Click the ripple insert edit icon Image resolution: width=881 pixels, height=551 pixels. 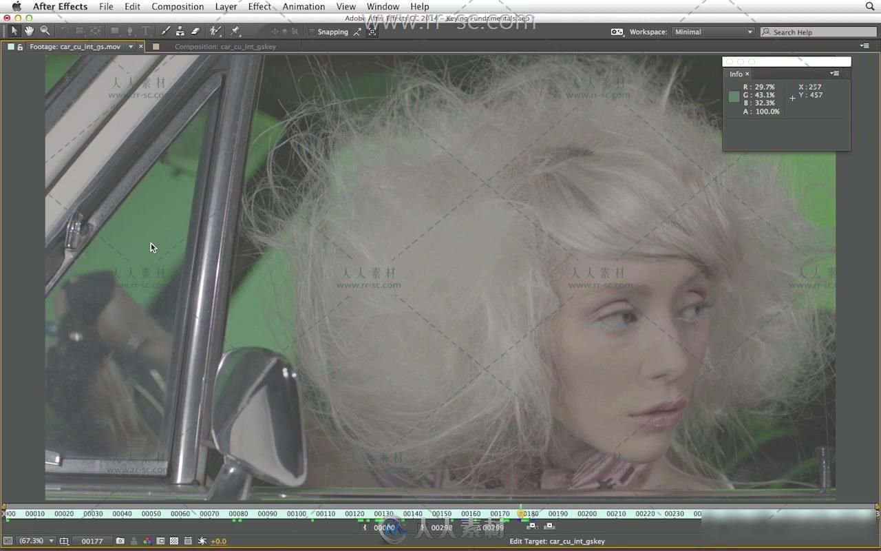[531, 526]
